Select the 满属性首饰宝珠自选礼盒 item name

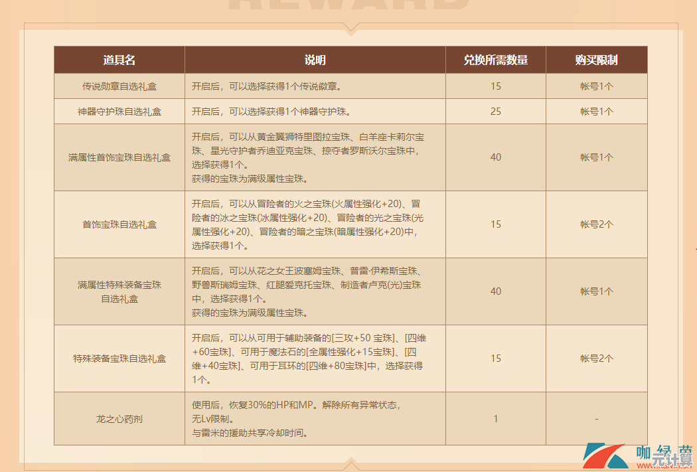[119, 157]
